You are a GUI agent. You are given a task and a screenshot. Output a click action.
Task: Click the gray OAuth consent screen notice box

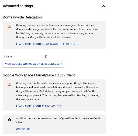point(54,124)
